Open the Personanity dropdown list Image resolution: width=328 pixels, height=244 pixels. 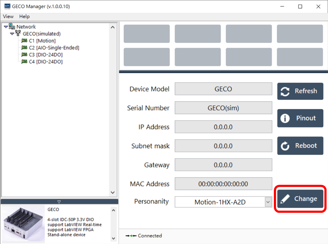pos(268,202)
